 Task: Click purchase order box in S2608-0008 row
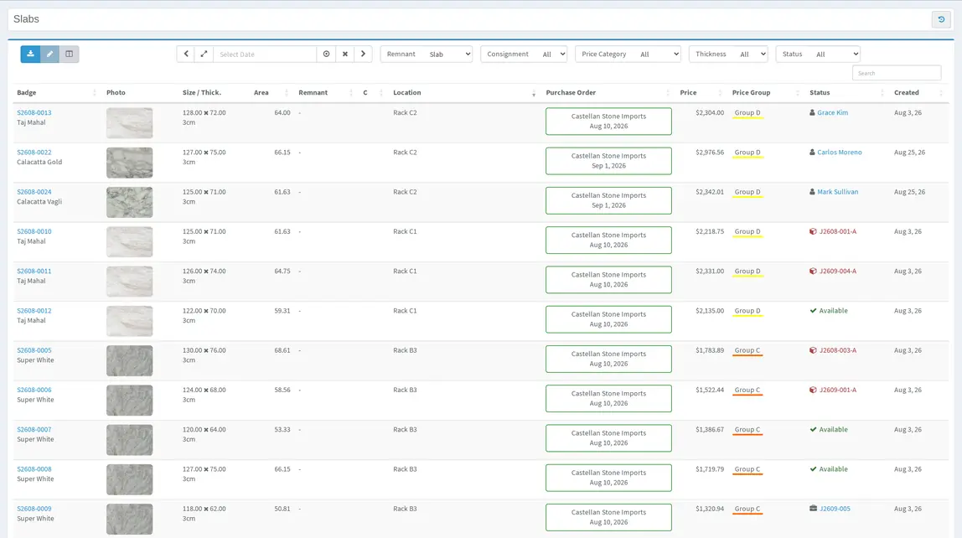pos(608,478)
